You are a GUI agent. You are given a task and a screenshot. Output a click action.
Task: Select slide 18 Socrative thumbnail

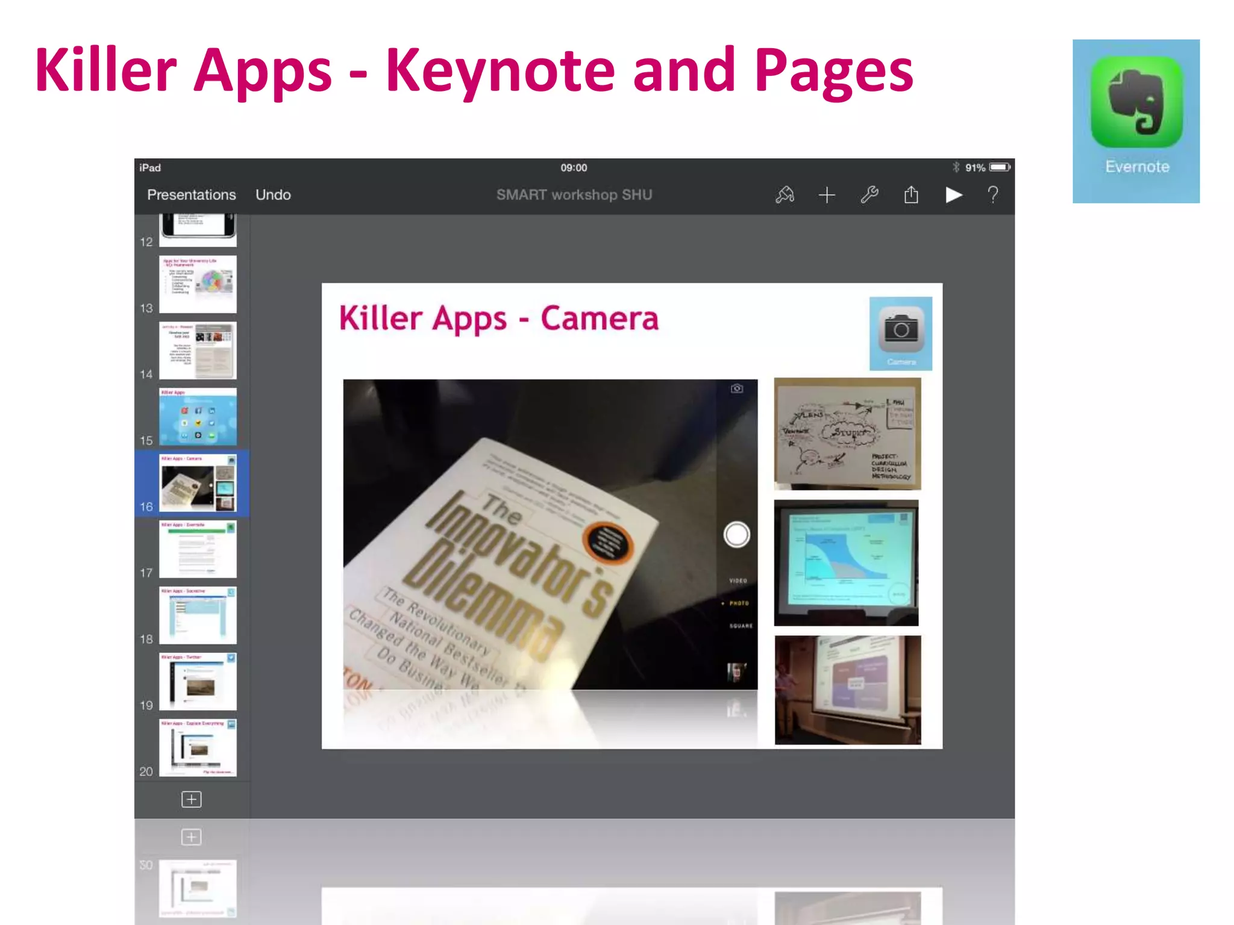[198, 615]
